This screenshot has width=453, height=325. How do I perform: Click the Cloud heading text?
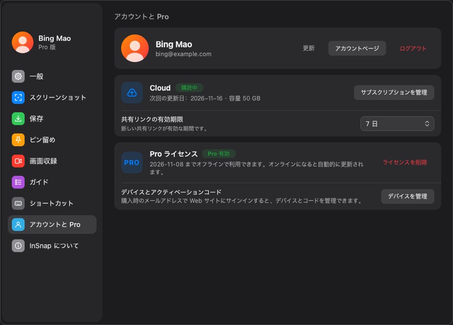click(x=160, y=88)
